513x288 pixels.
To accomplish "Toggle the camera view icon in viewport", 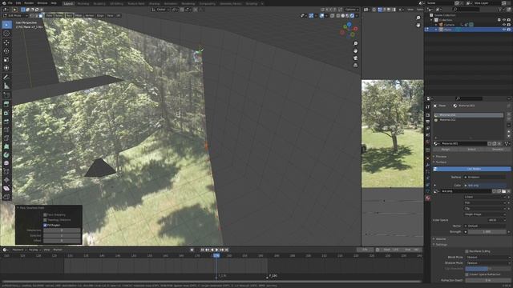I will 355,58.
